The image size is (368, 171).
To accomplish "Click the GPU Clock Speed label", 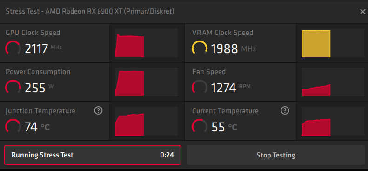I will click(33, 33).
